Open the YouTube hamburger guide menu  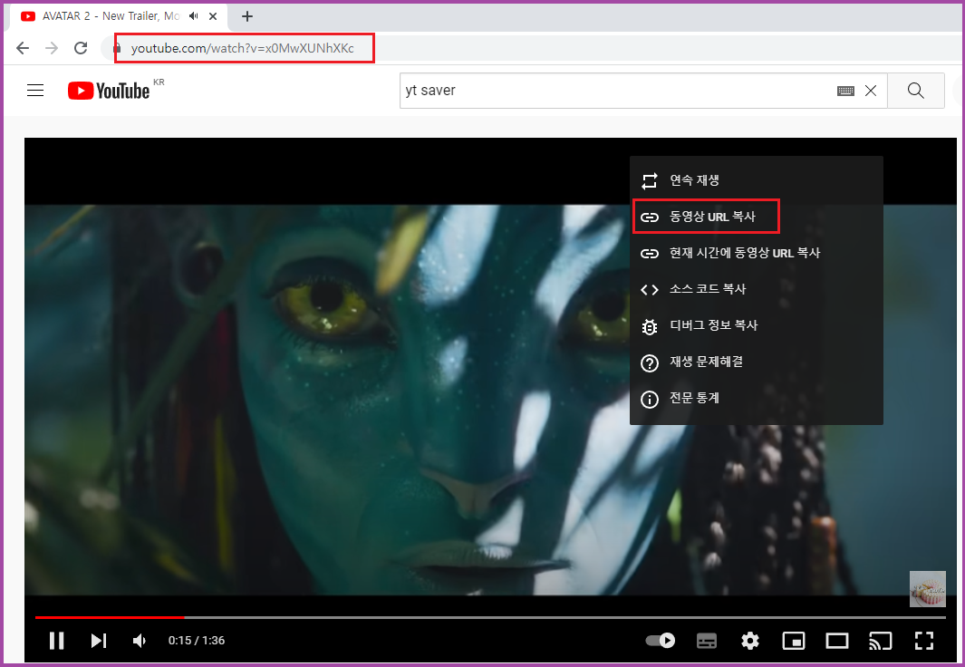[x=35, y=91]
